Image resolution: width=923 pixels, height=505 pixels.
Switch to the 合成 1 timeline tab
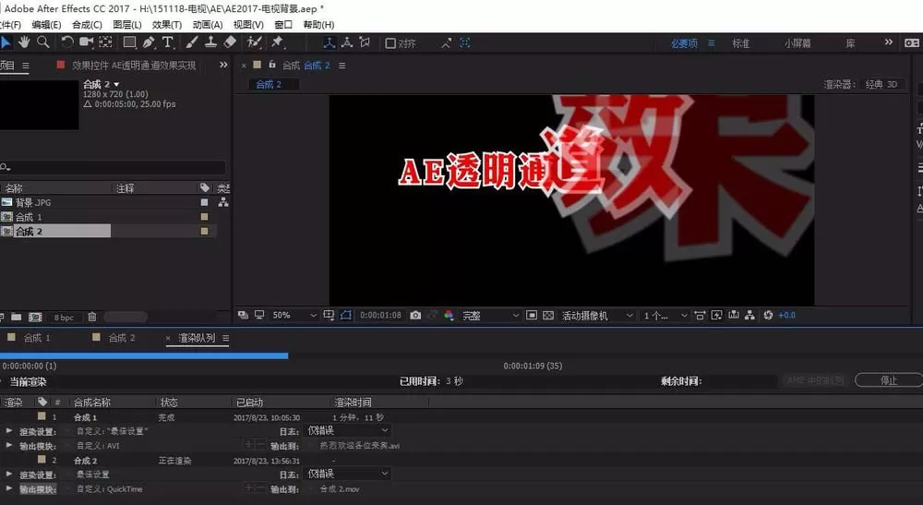(x=37, y=338)
